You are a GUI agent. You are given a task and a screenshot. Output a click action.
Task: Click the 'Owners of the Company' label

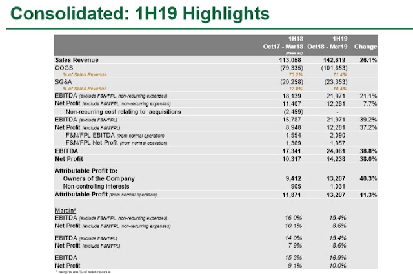point(99,178)
